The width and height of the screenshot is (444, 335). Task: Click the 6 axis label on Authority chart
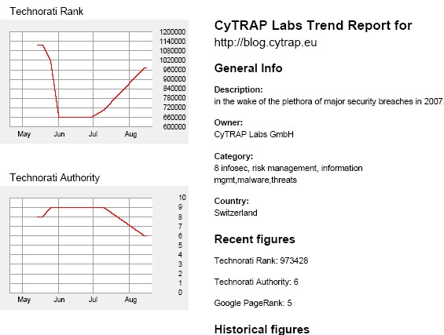coord(180,236)
